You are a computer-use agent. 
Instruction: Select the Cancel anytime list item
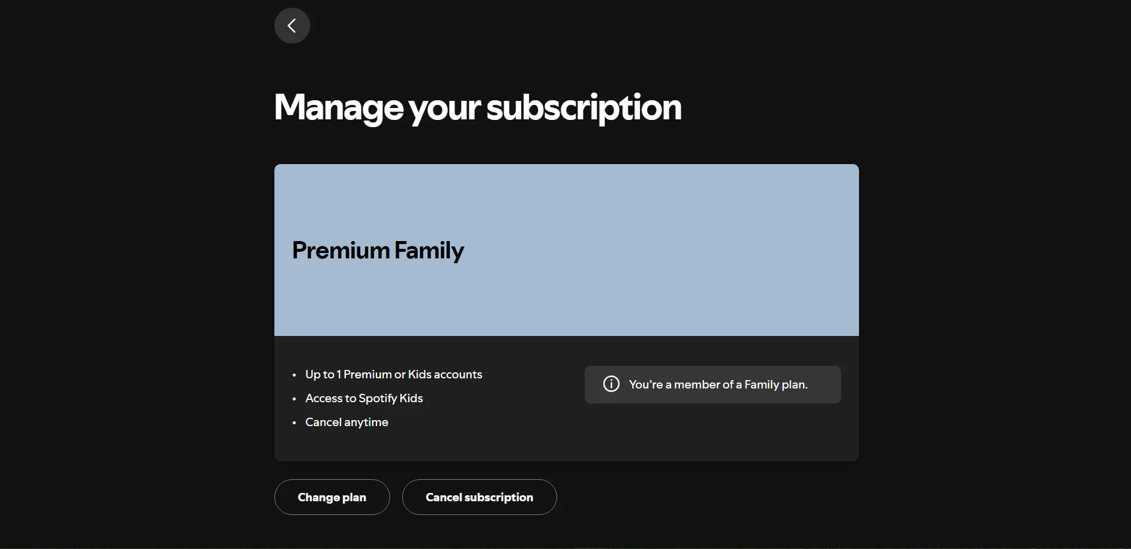pos(347,422)
